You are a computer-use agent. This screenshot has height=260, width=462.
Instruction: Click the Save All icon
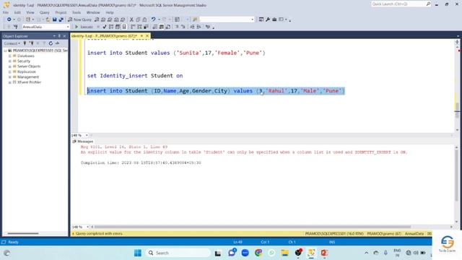click(x=61, y=19)
